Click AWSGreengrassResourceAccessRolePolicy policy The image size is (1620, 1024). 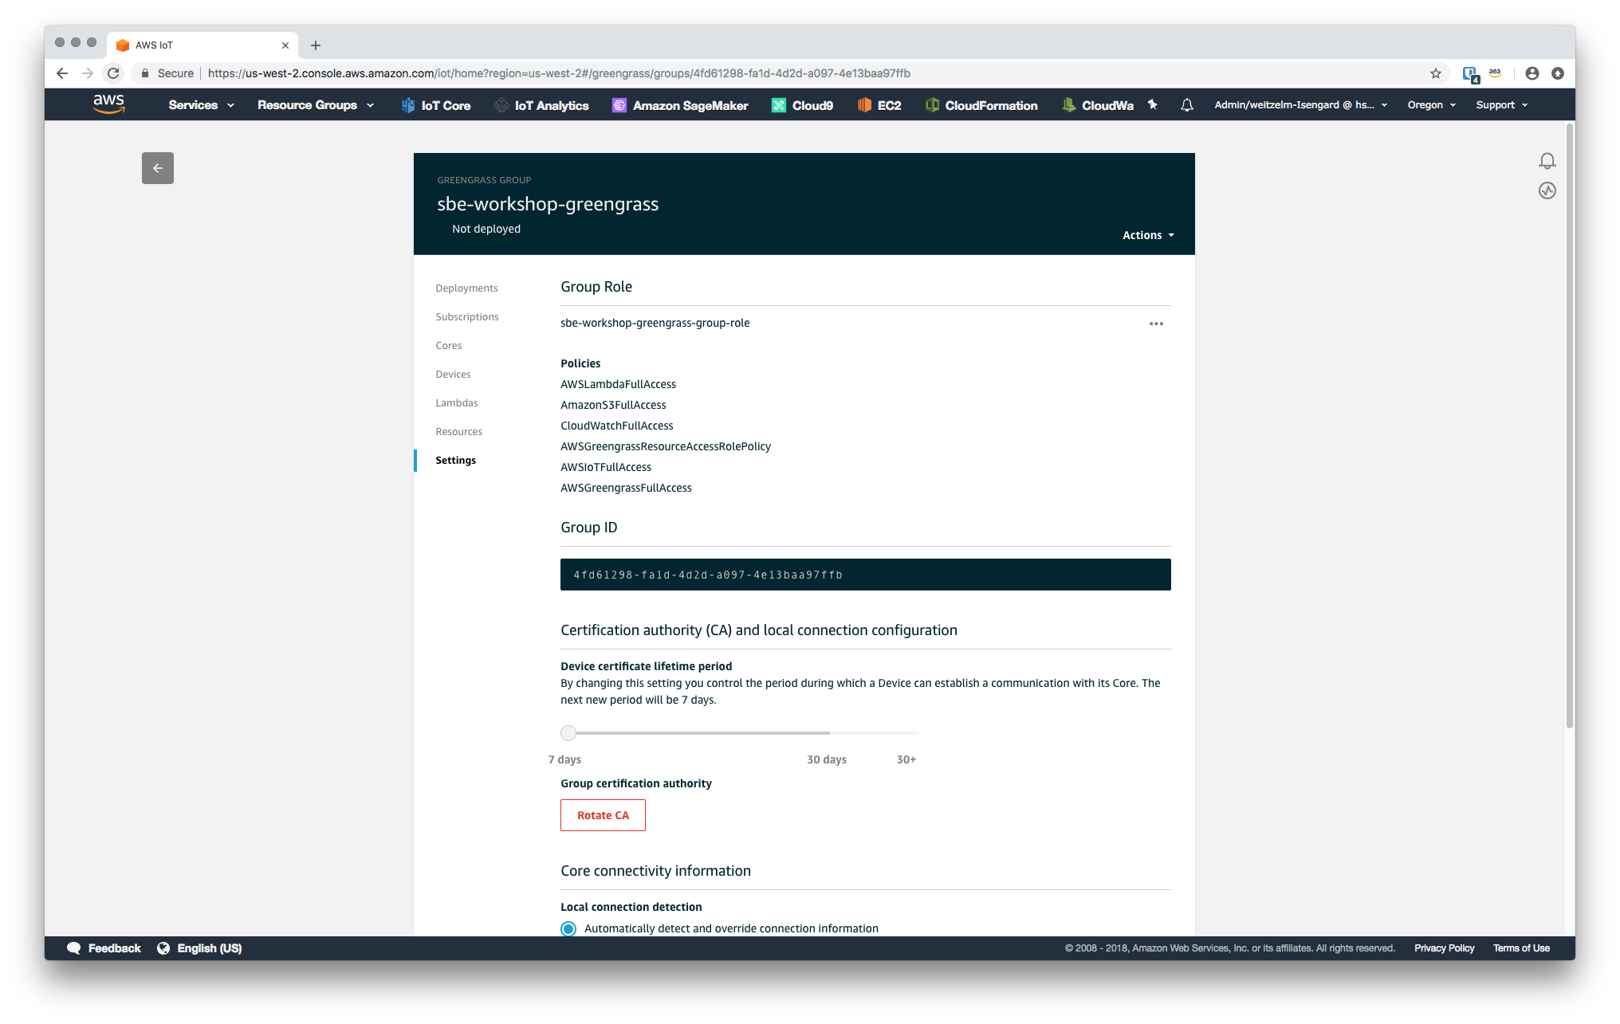pos(666,446)
